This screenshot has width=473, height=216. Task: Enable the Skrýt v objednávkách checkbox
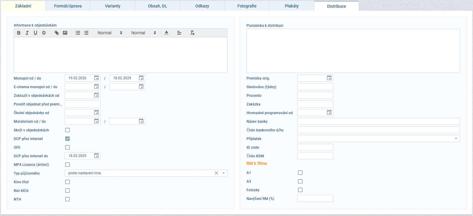[67, 130]
